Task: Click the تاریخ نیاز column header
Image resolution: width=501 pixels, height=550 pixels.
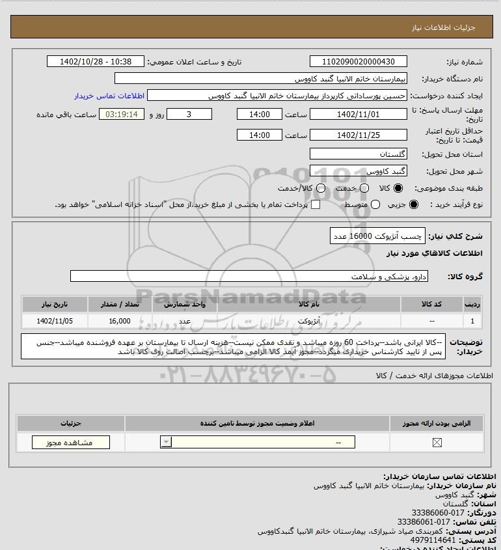Action: [x=55, y=304]
